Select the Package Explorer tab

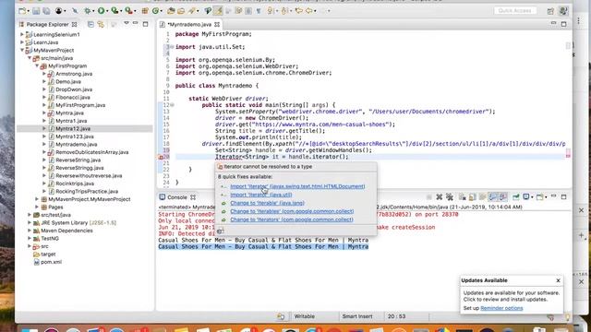47,24
